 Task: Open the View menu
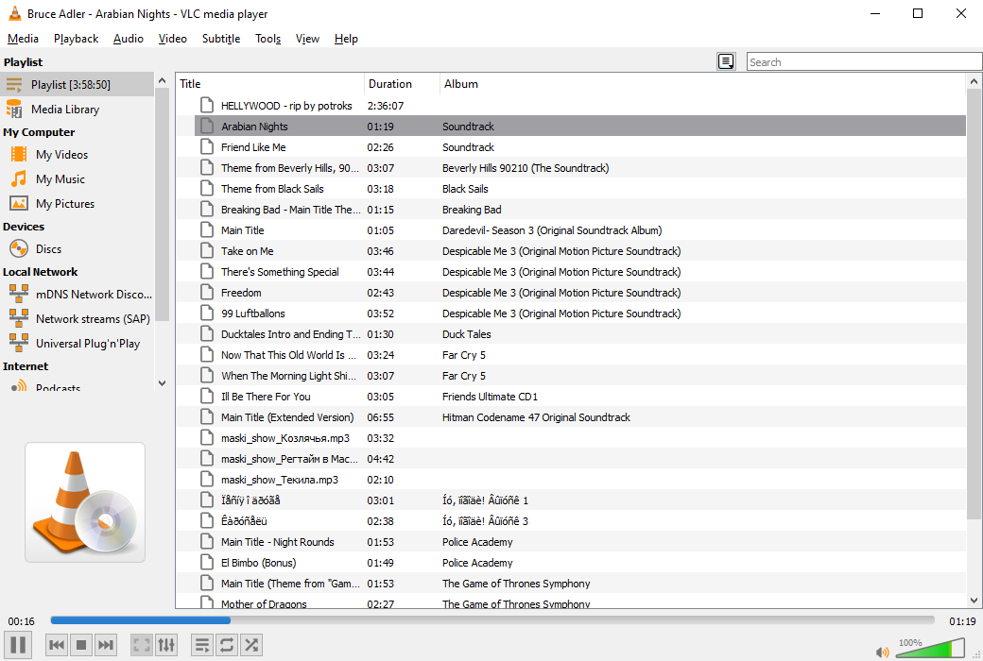pos(307,38)
